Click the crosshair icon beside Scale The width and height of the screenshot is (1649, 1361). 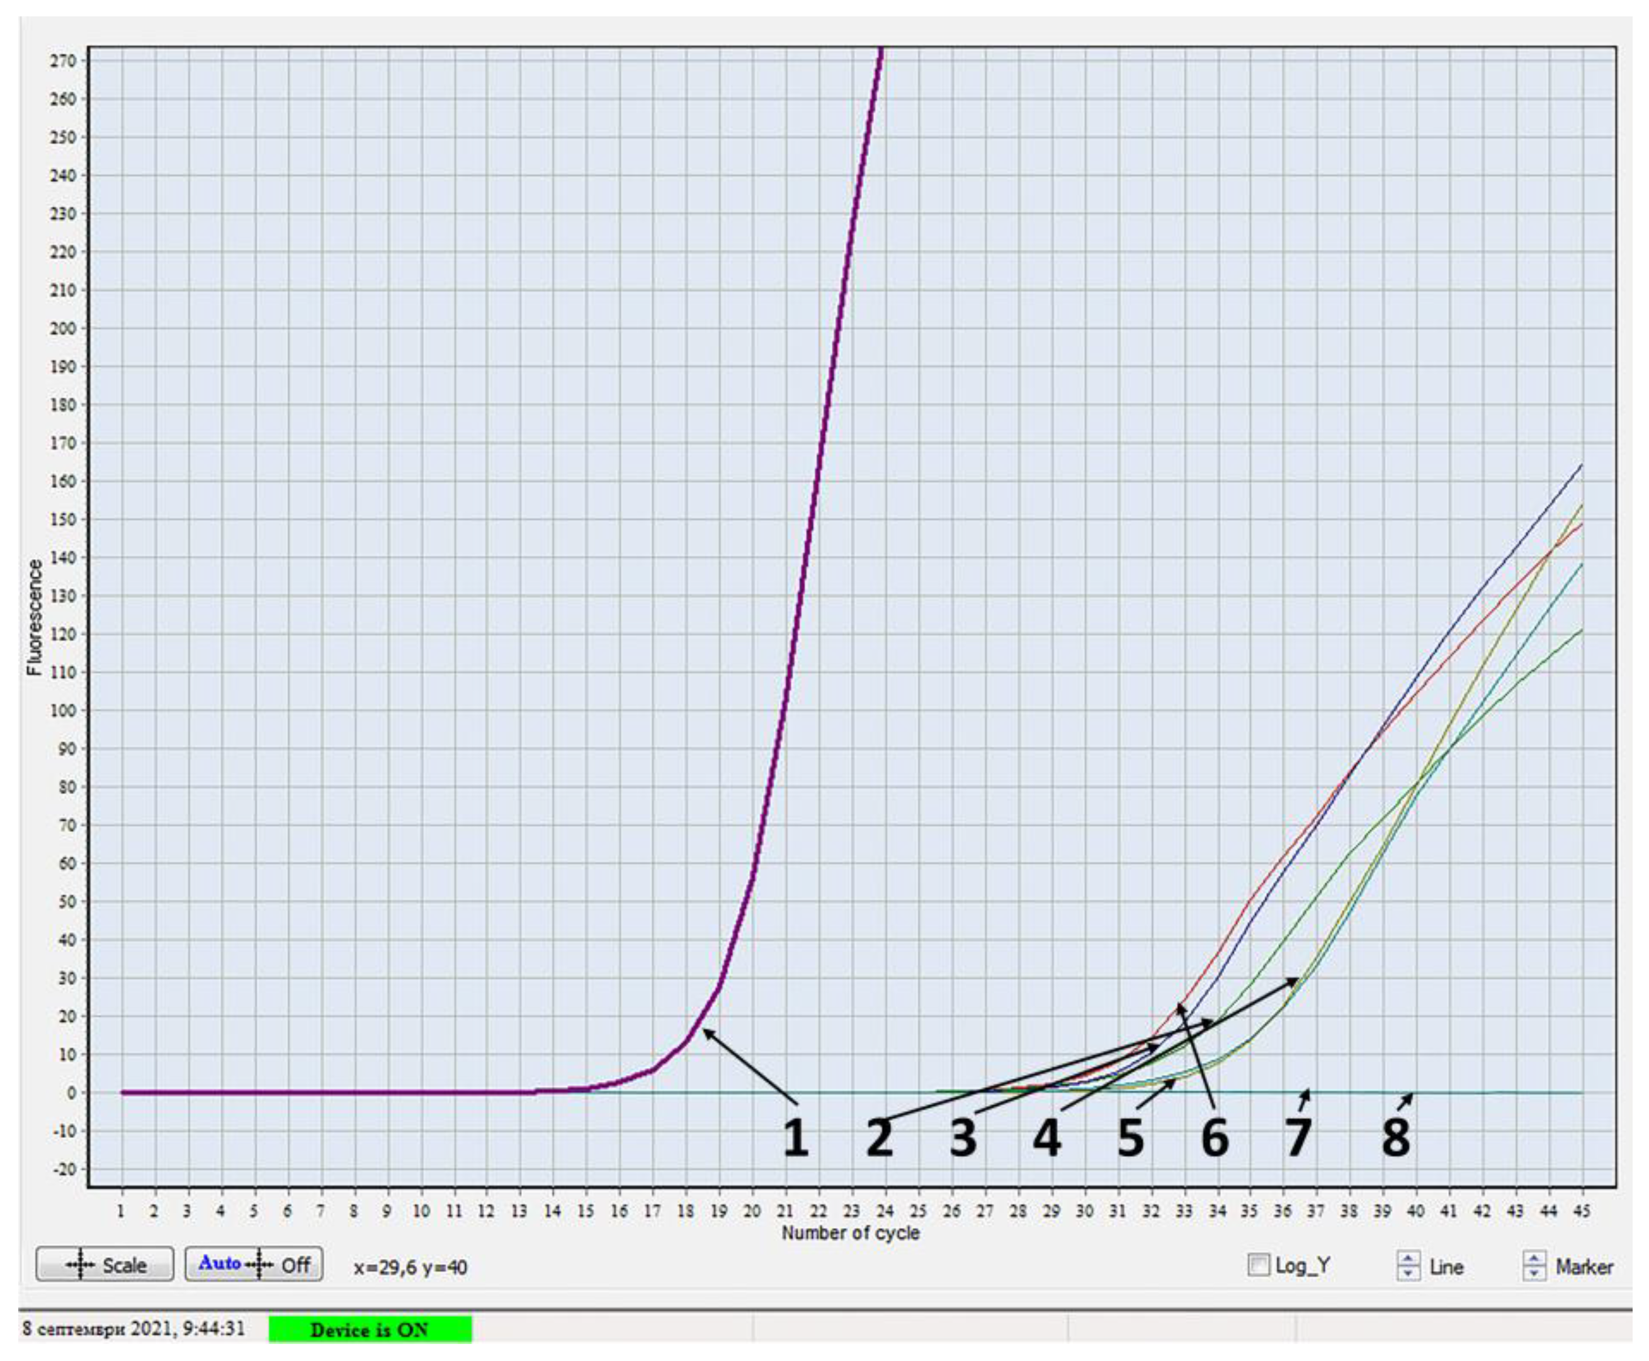tap(80, 1265)
